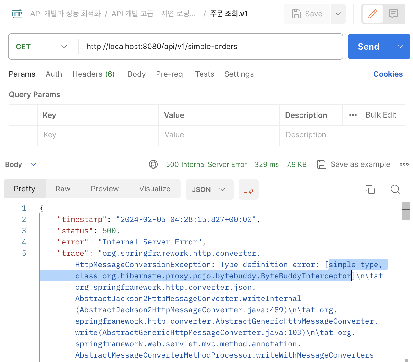The height and width of the screenshot is (362, 413).
Task: Switch to Bulk Edit mode
Action: (381, 115)
